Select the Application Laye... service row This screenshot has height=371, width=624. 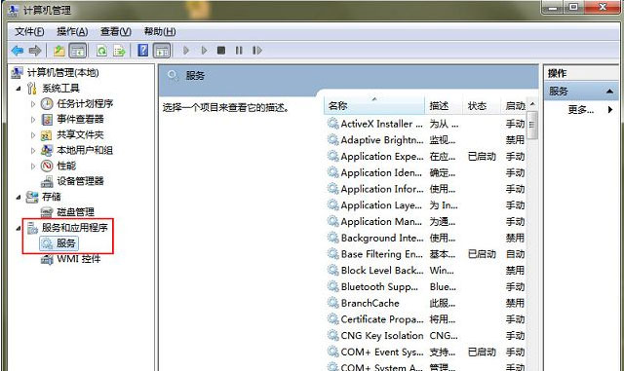tap(426, 205)
